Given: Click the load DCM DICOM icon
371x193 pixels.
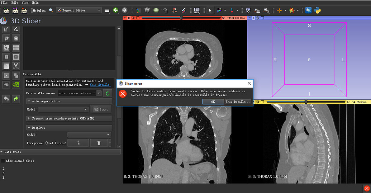Looking at the screenshot, I should [15, 10].
